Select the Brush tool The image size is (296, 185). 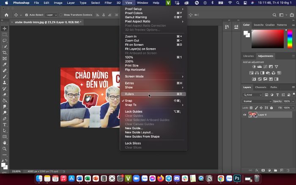[5, 77]
